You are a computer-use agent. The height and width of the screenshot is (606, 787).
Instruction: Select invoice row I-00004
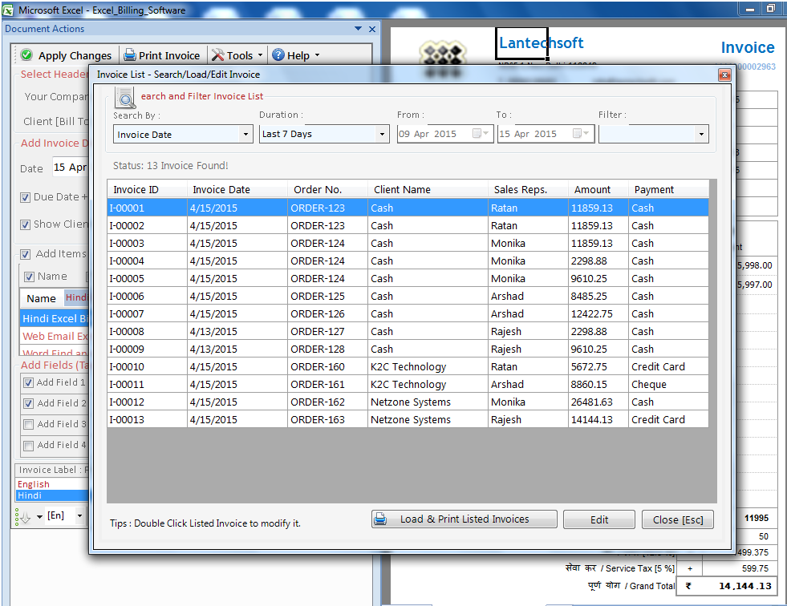click(408, 261)
